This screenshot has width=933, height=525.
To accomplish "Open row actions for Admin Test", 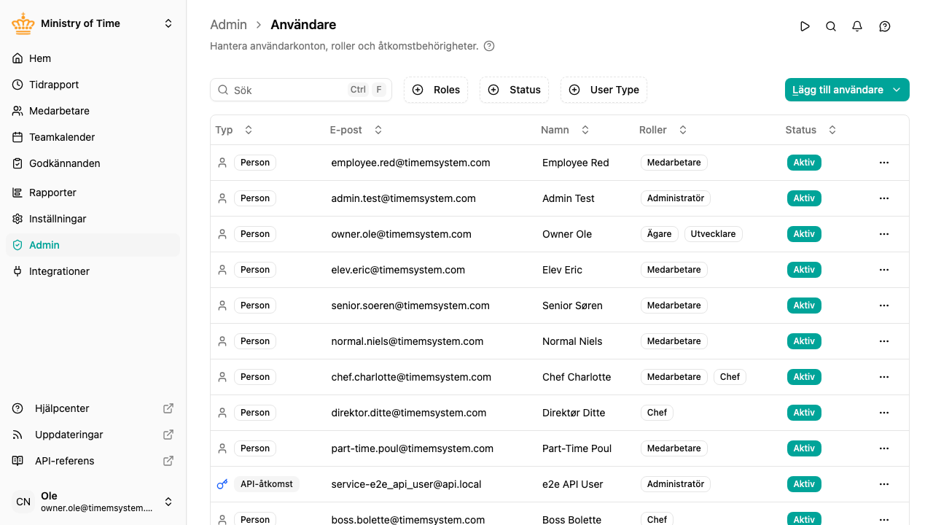I will [884, 198].
